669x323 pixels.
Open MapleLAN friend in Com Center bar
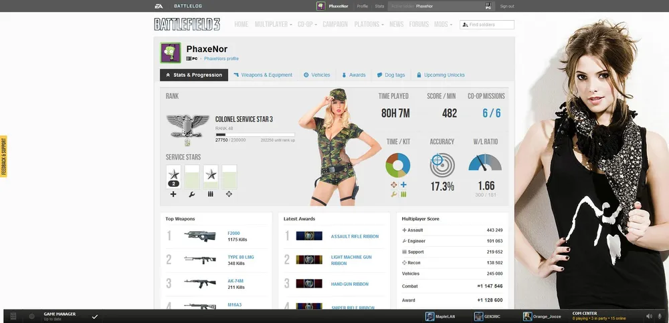pyautogui.click(x=444, y=316)
